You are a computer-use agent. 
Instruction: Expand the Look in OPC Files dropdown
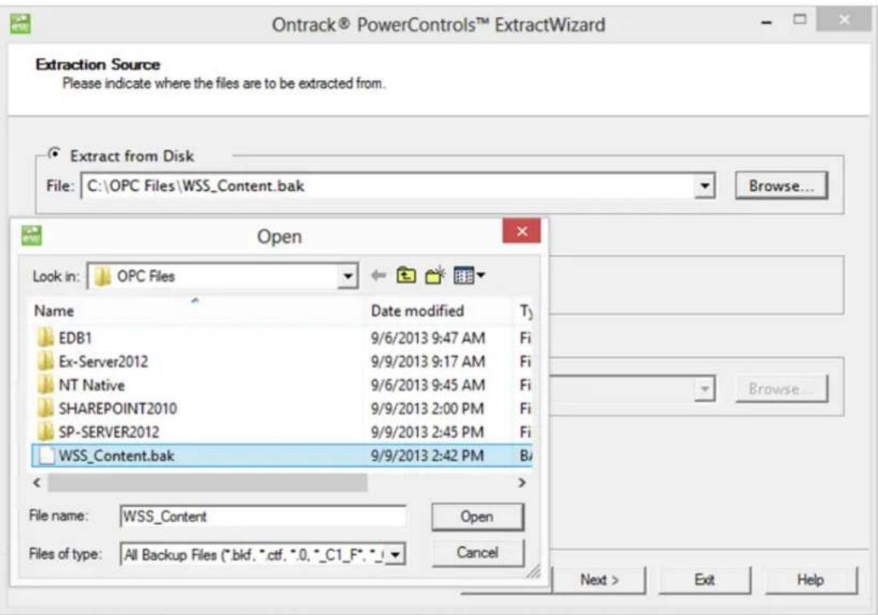[x=348, y=276]
